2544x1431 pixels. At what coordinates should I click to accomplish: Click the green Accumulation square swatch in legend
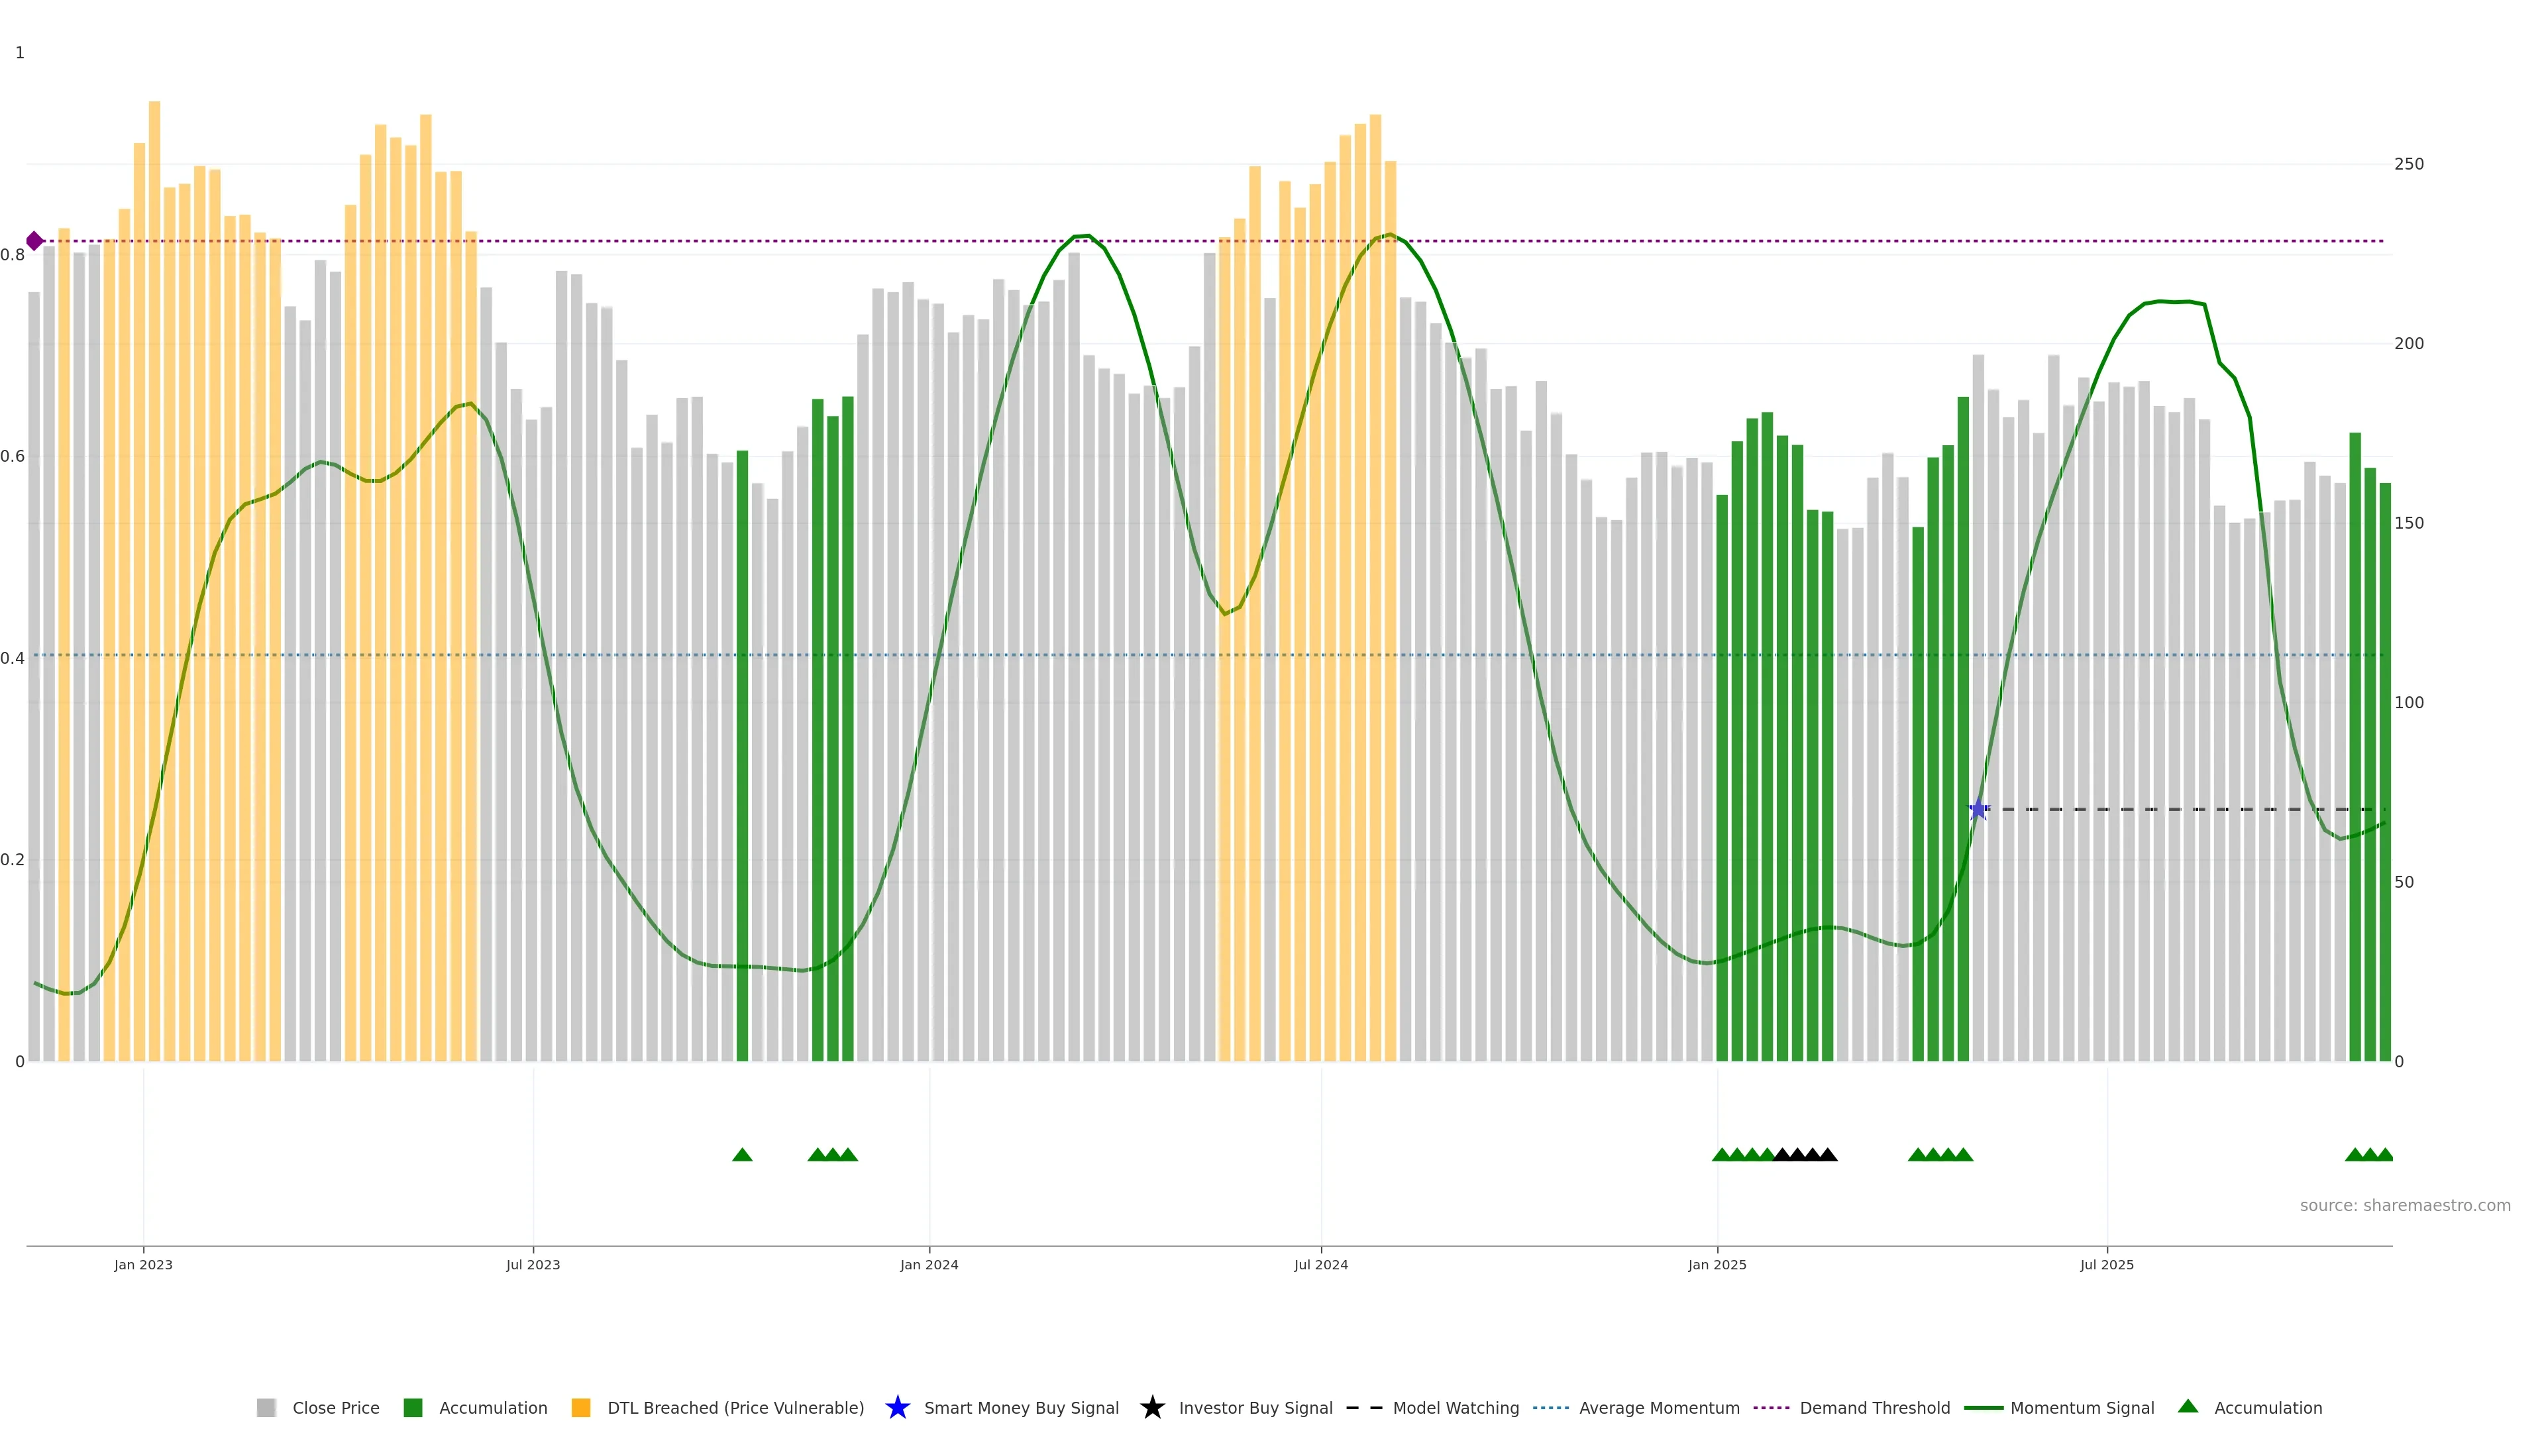(x=413, y=1408)
